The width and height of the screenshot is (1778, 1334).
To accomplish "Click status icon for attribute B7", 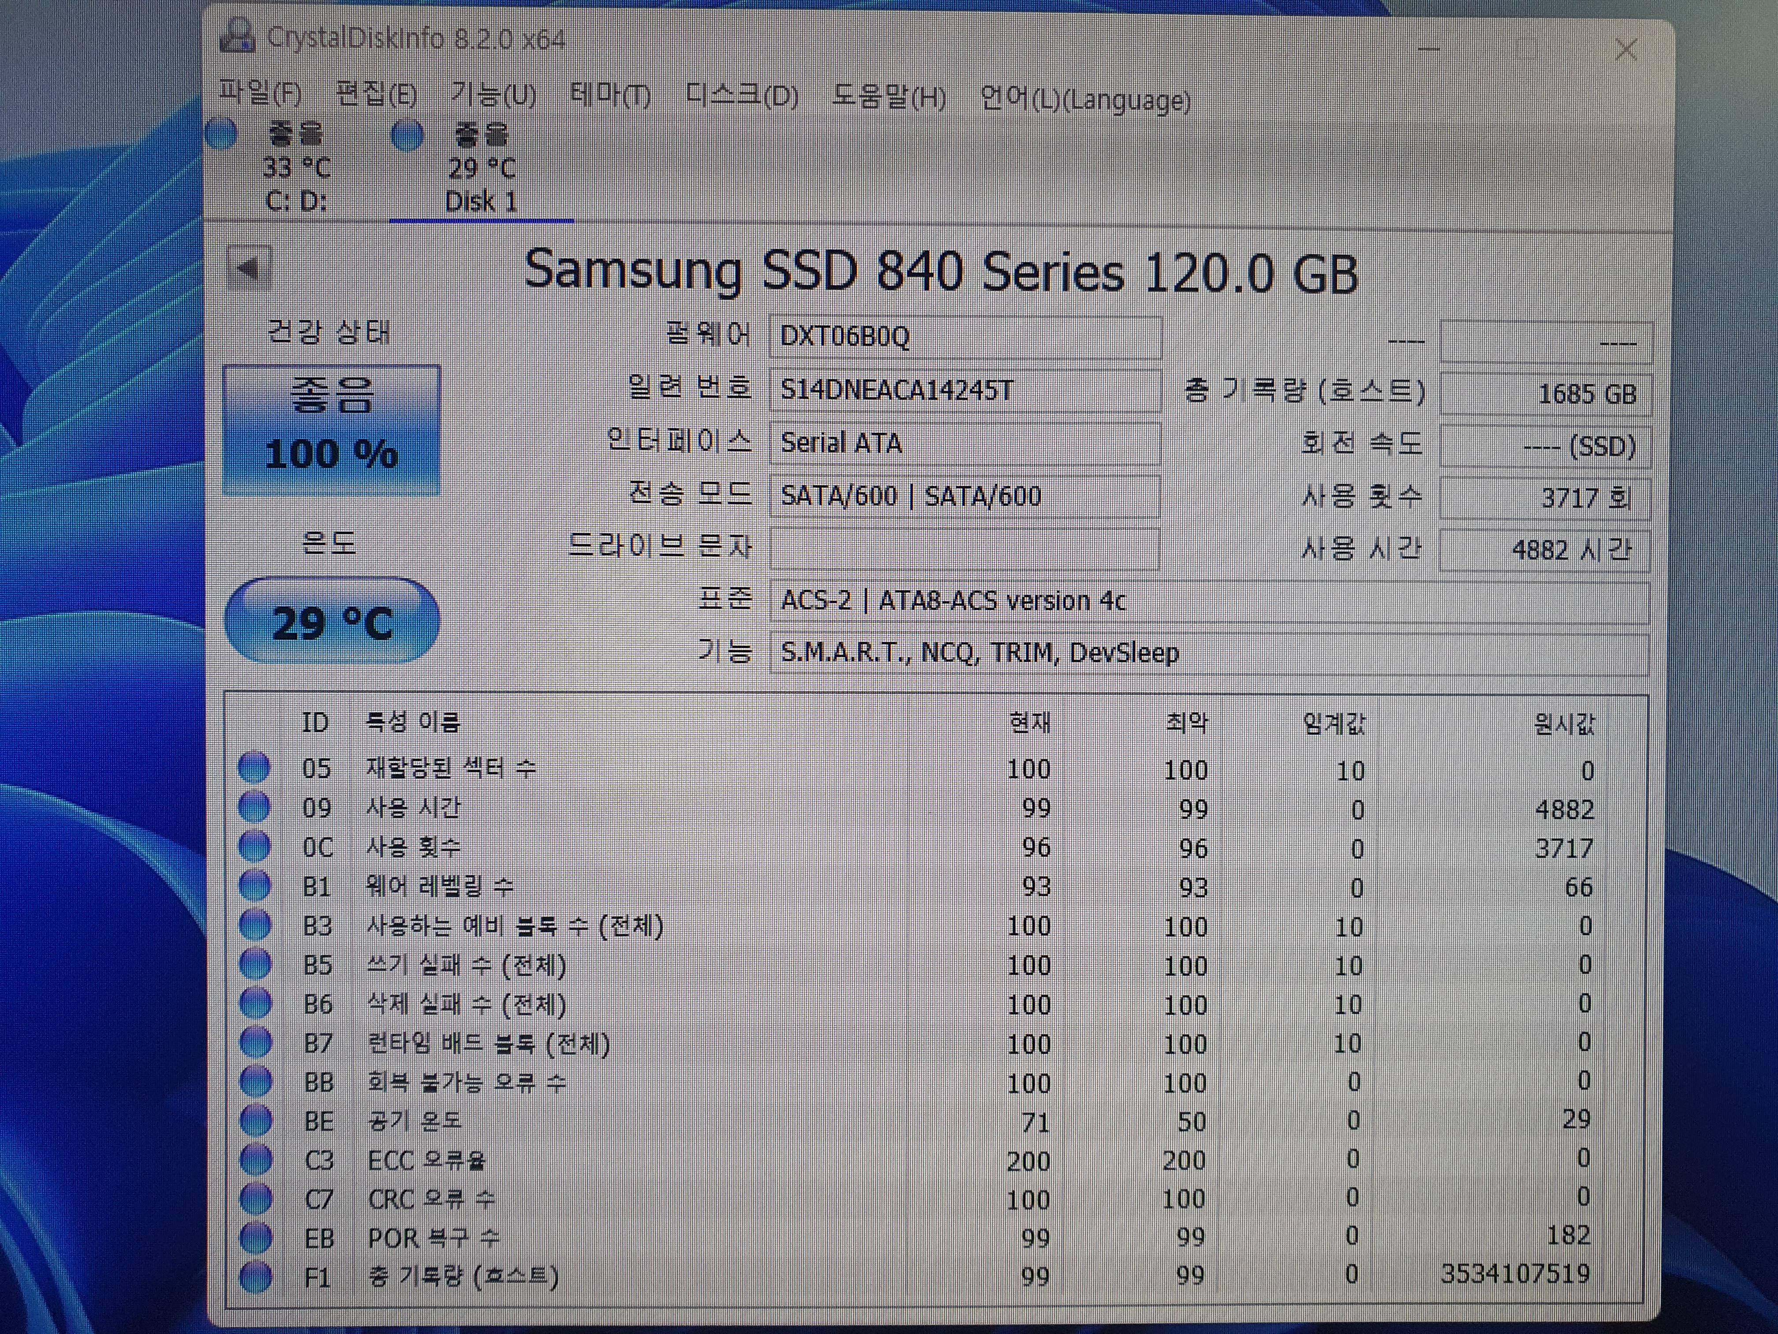I will click(x=256, y=1042).
